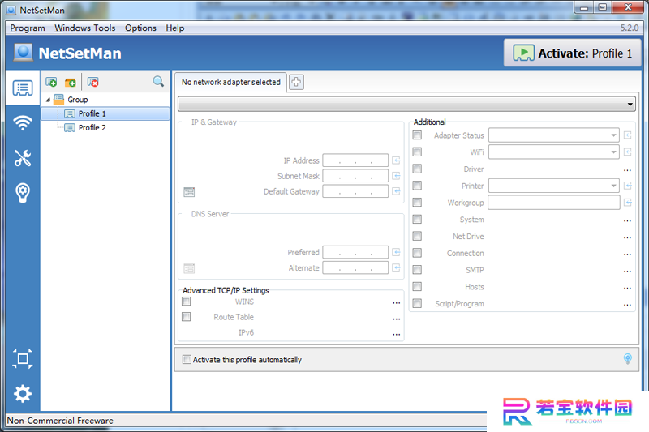The width and height of the screenshot is (649, 432).
Task: Enable the WINS checkbox
Action: pyautogui.click(x=187, y=302)
